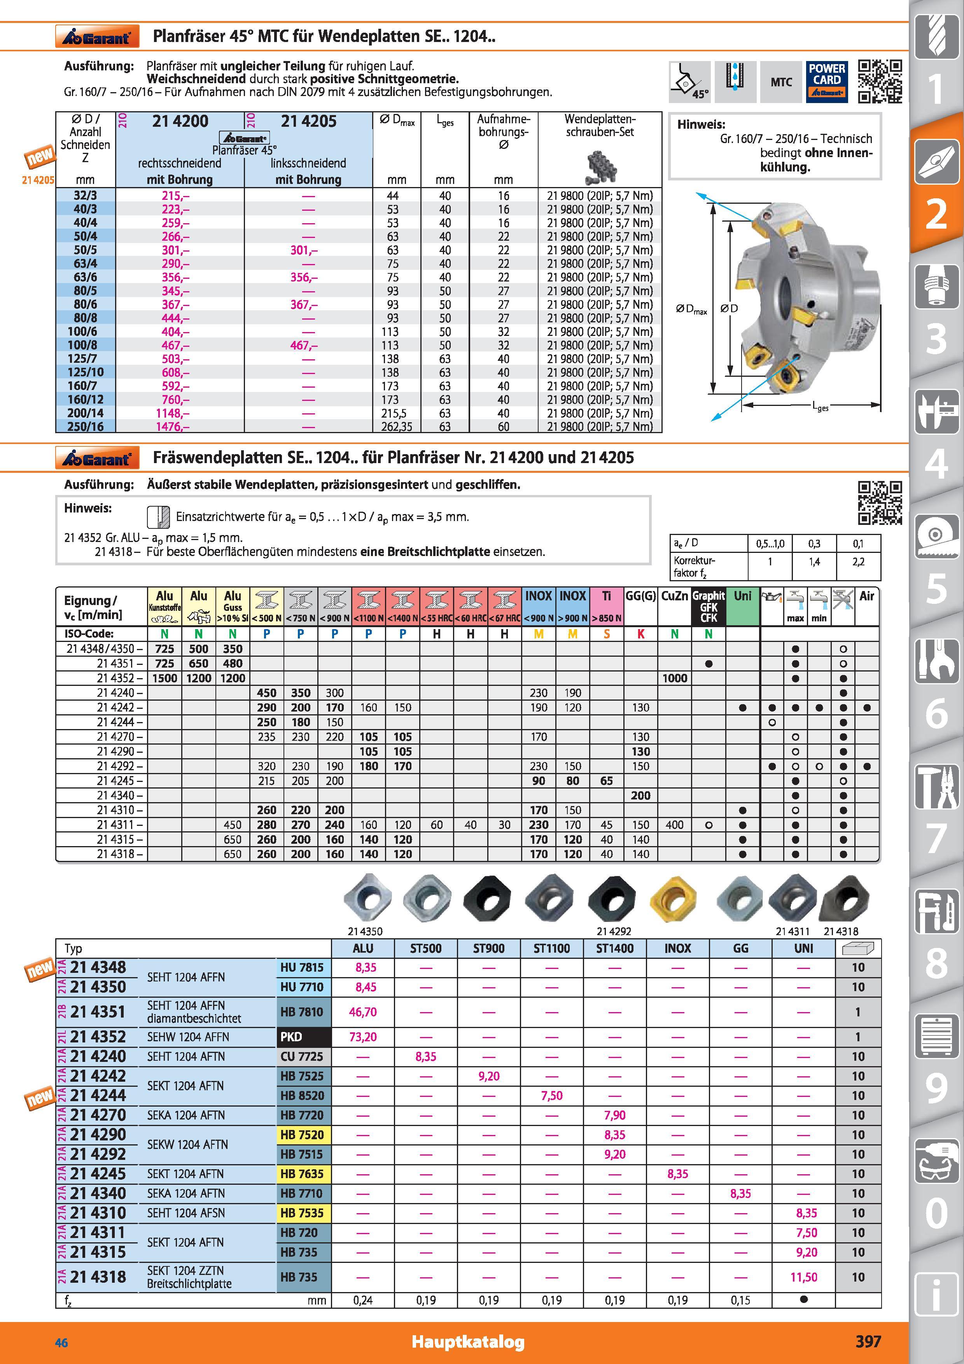The width and height of the screenshot is (964, 1364).
Task: Click the green "Uni" column header
Action: tap(743, 607)
